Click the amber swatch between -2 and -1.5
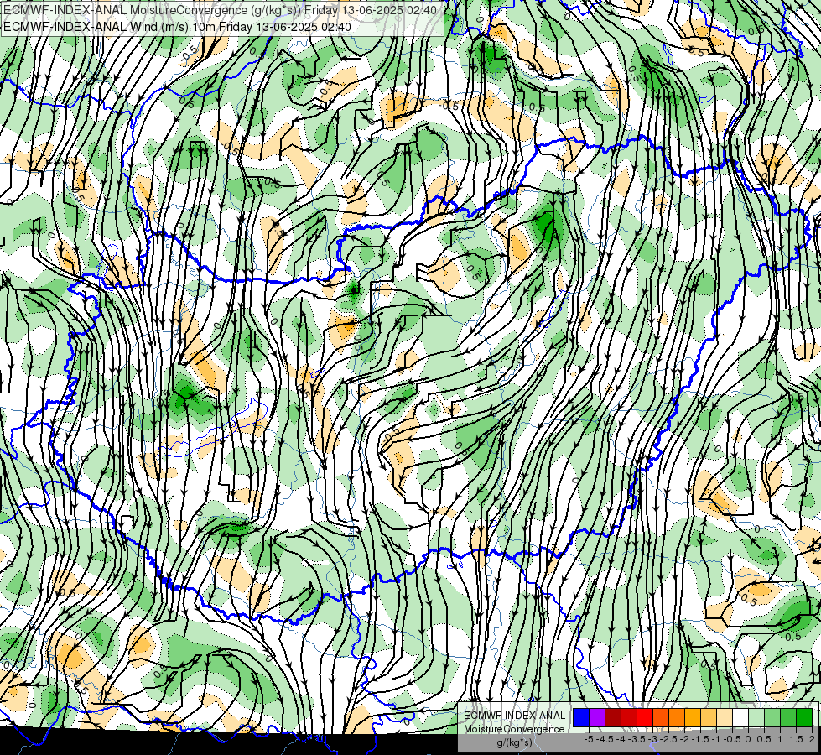 [693, 718]
